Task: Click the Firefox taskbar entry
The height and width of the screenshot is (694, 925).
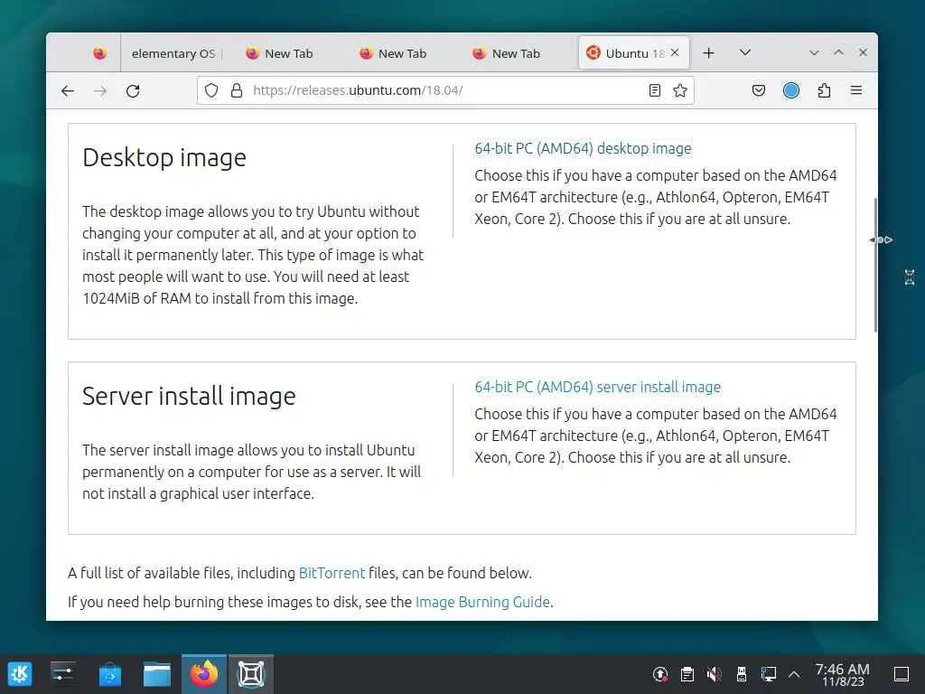Action: (x=204, y=673)
